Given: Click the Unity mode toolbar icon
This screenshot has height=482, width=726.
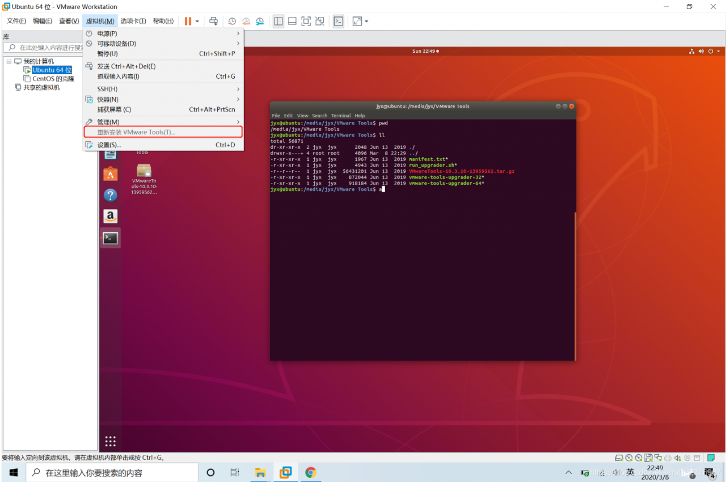Looking at the screenshot, I should click(320, 22).
